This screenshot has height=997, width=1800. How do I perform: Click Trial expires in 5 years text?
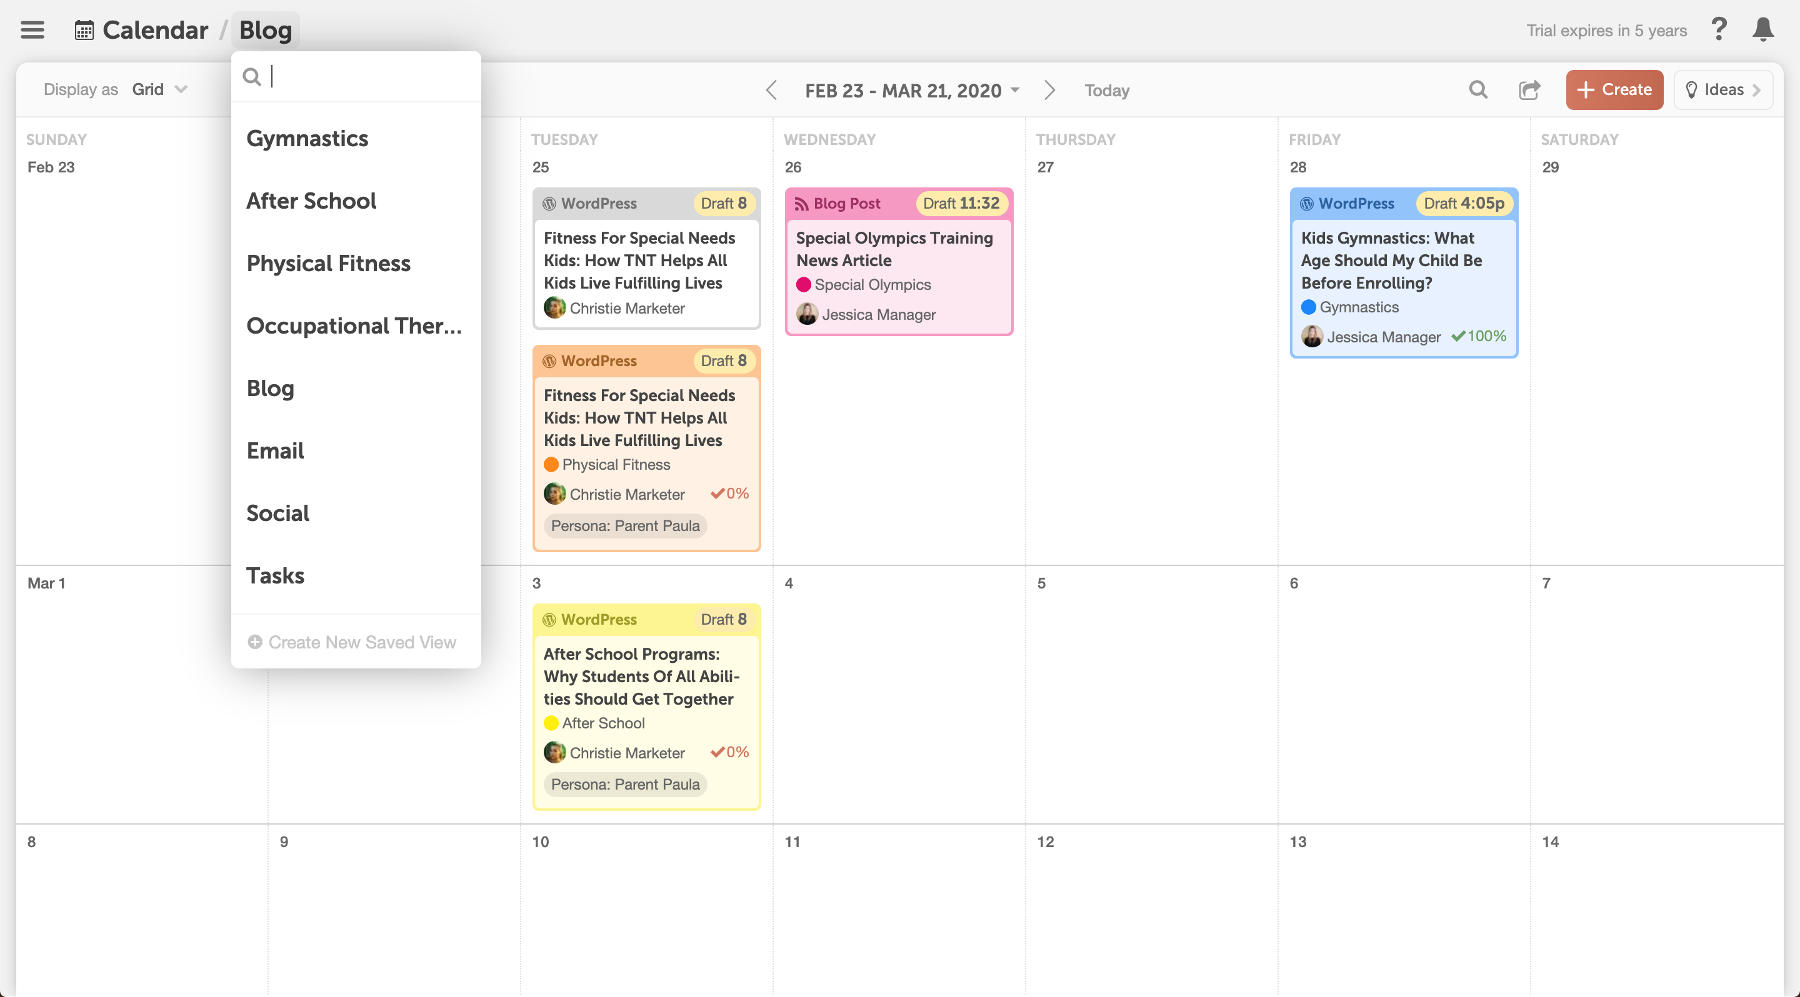coord(1606,31)
